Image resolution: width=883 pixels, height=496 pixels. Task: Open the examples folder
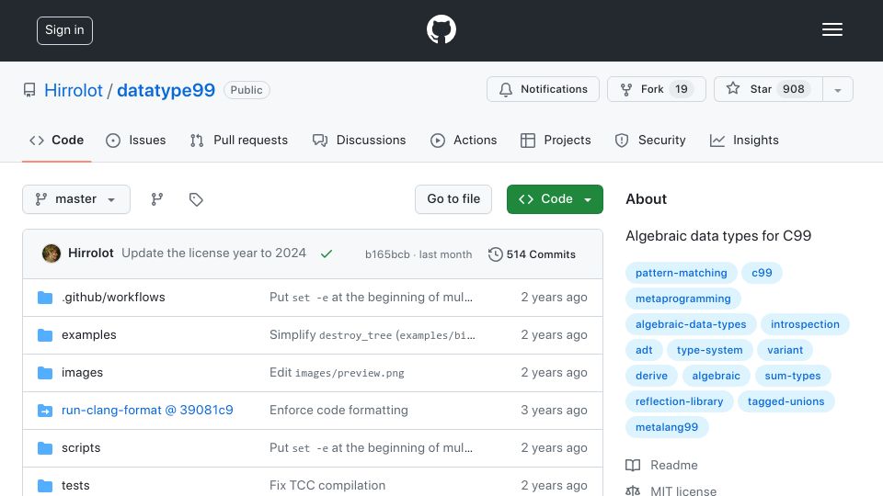tap(89, 334)
